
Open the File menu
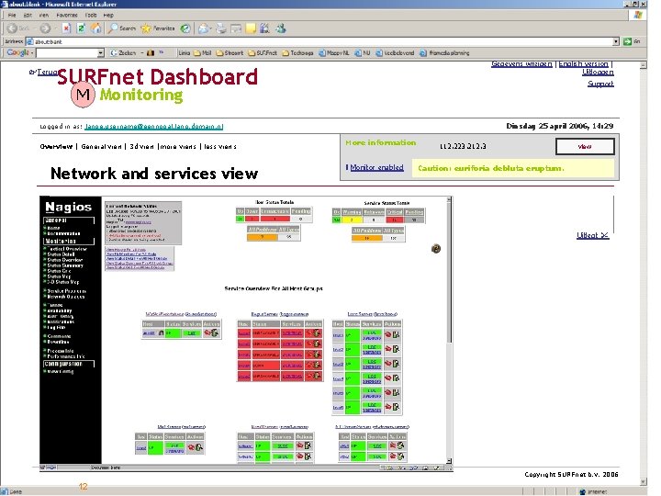pos(12,16)
